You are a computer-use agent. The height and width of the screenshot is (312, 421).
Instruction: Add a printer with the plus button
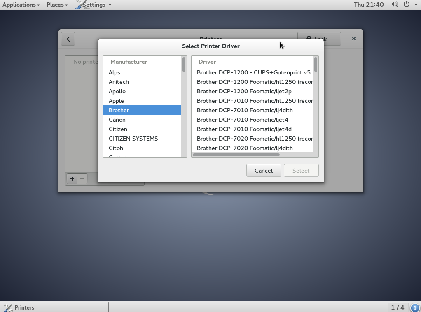72,179
